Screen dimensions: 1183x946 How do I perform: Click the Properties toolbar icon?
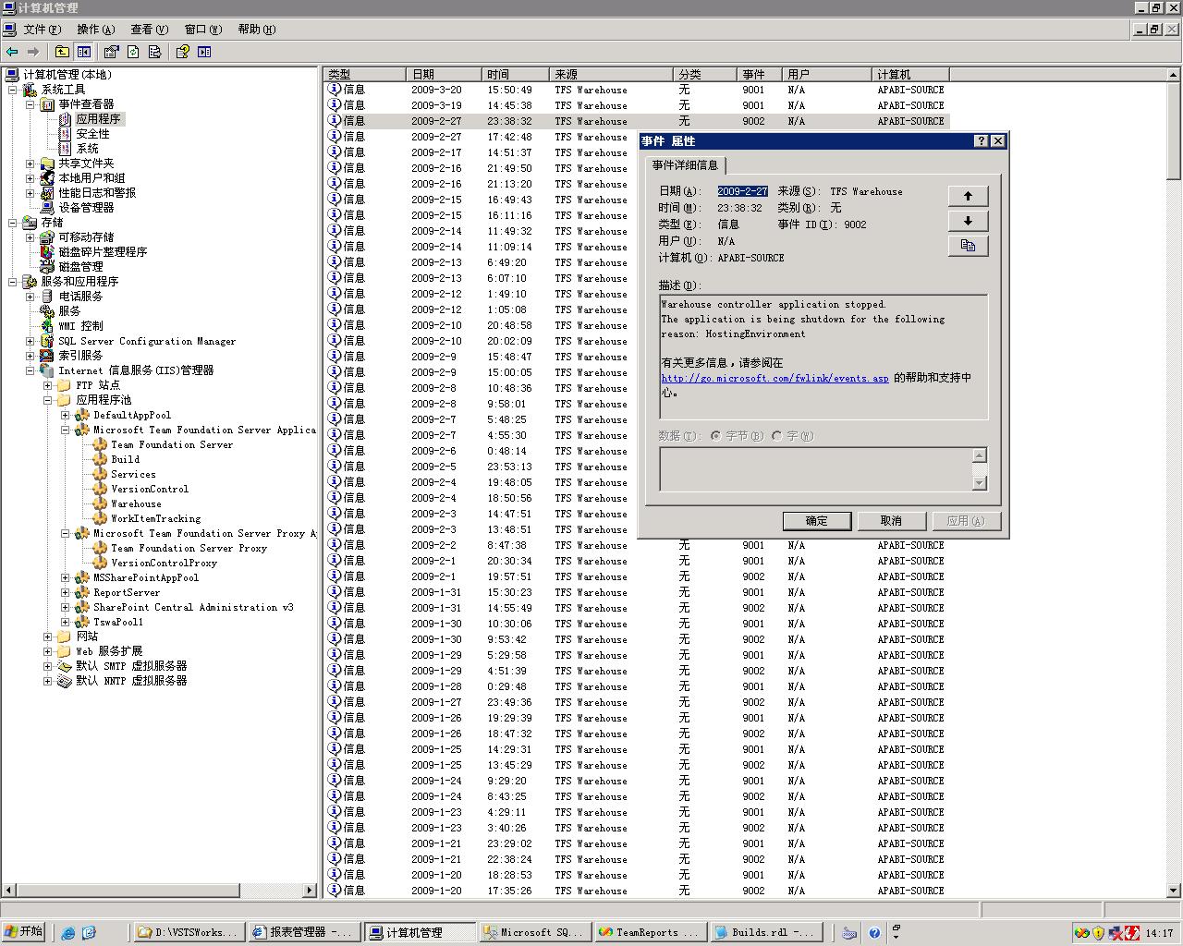[112, 52]
